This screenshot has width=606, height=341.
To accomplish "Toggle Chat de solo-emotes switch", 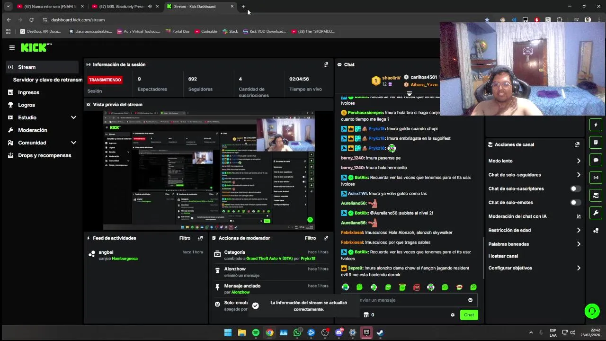I will (x=575, y=203).
